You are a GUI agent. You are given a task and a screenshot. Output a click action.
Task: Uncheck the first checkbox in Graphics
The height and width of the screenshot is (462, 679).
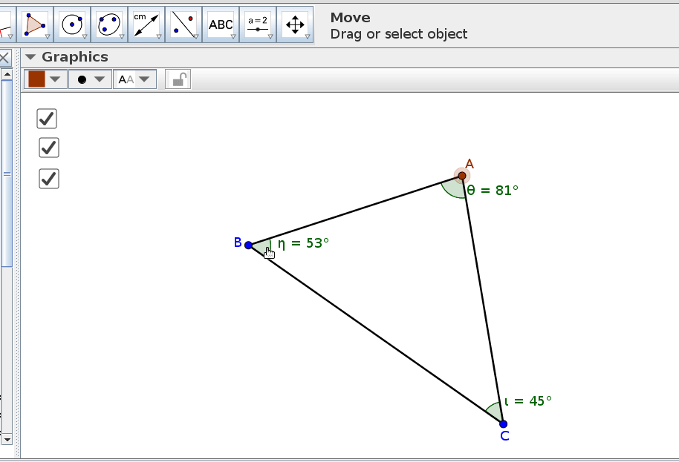(47, 119)
